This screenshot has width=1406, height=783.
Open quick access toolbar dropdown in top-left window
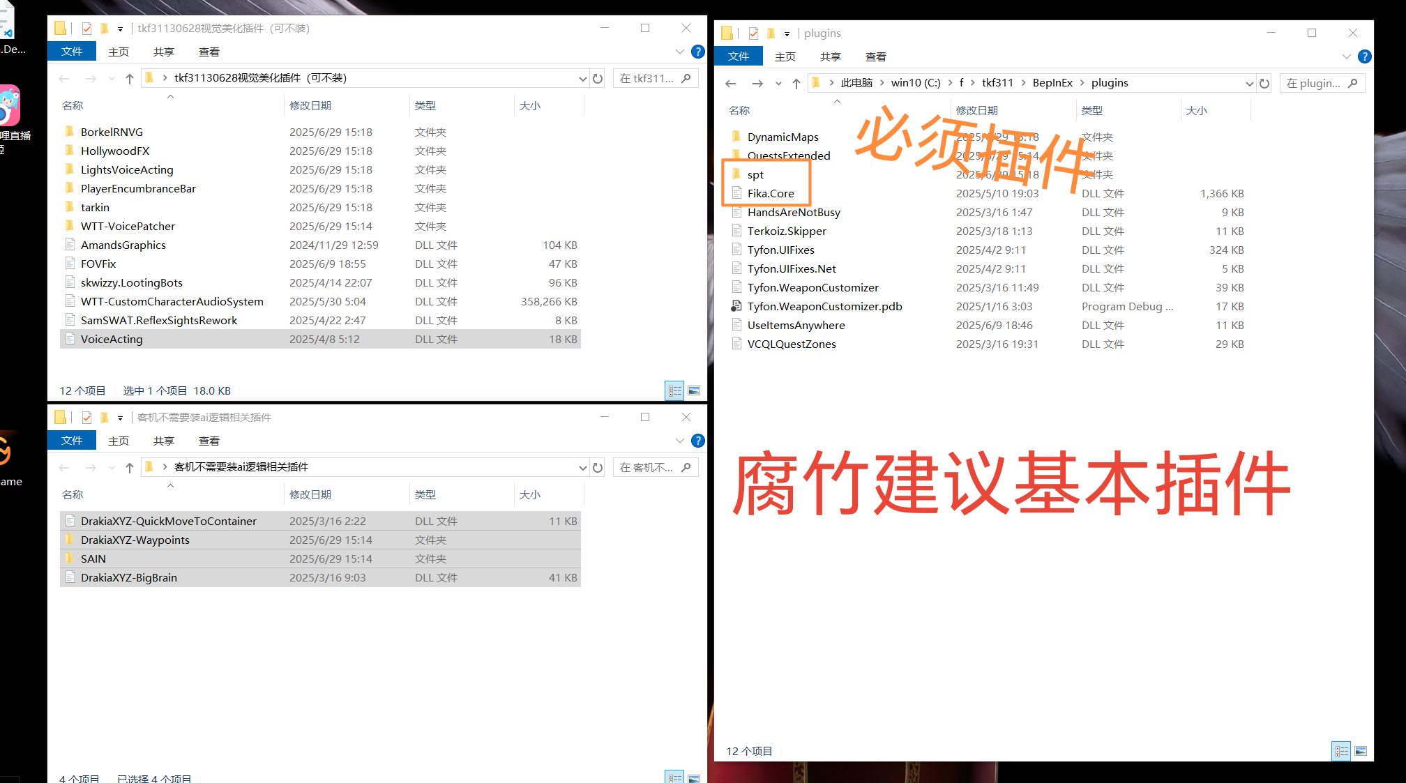(x=120, y=29)
